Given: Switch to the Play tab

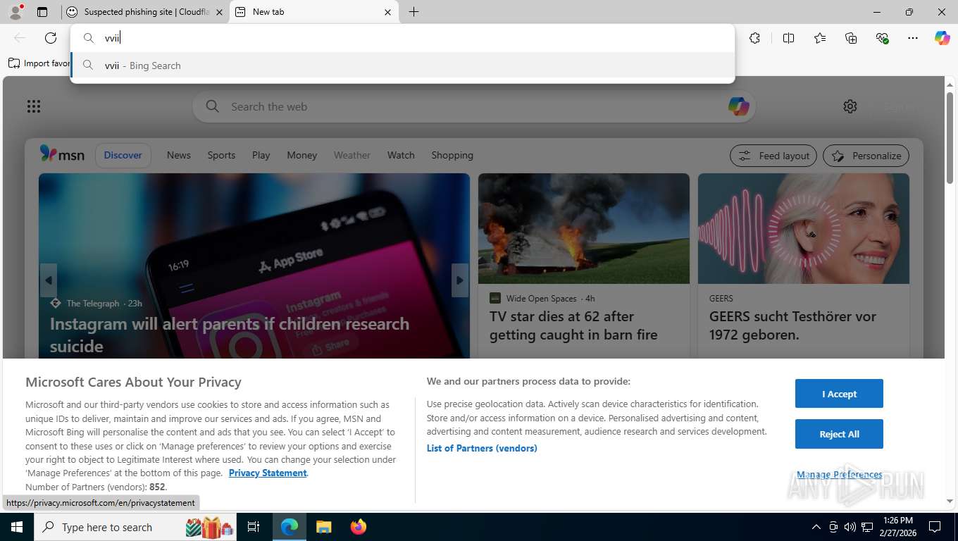Looking at the screenshot, I should tap(261, 155).
